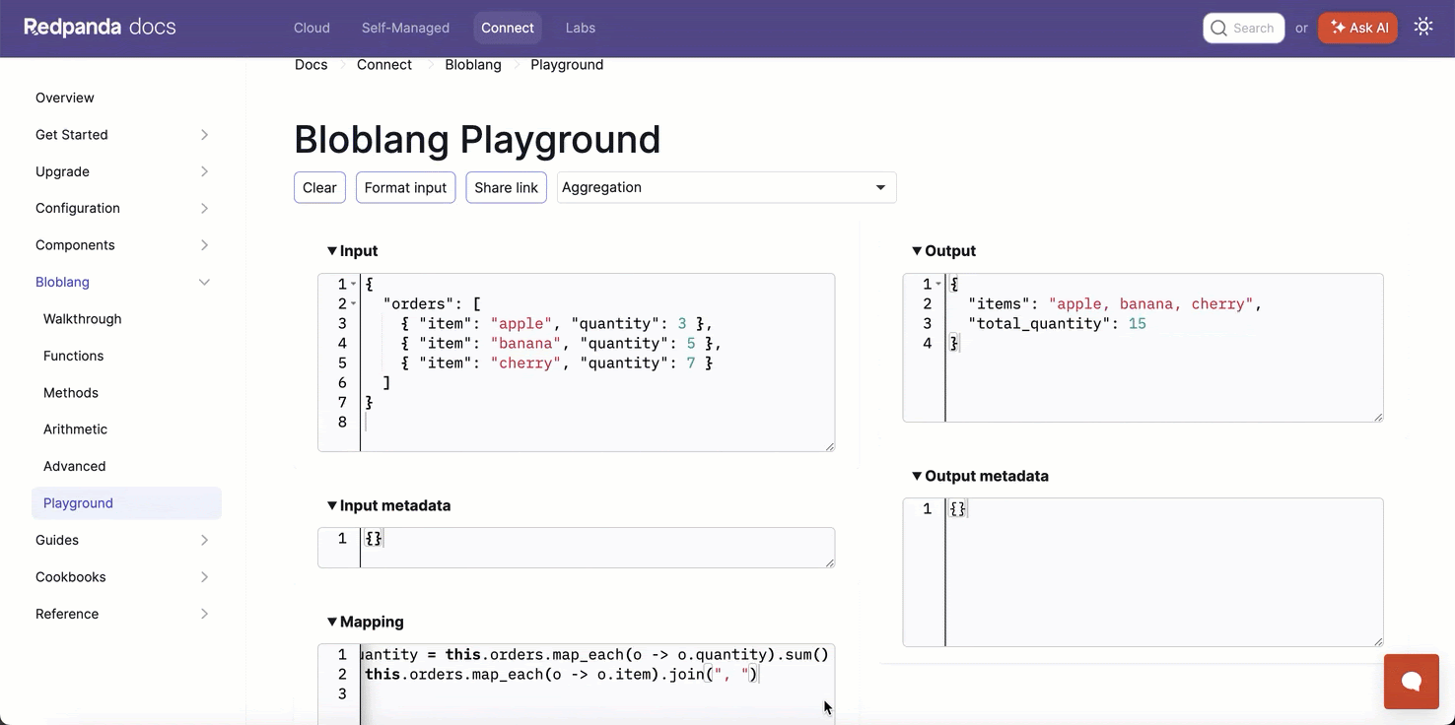1455x725 pixels.
Task: Collapse the Bloblang section chevron
Action: [x=204, y=282]
